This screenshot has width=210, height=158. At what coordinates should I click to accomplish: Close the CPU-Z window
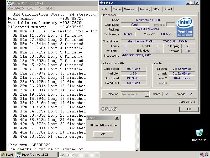(197, 3)
